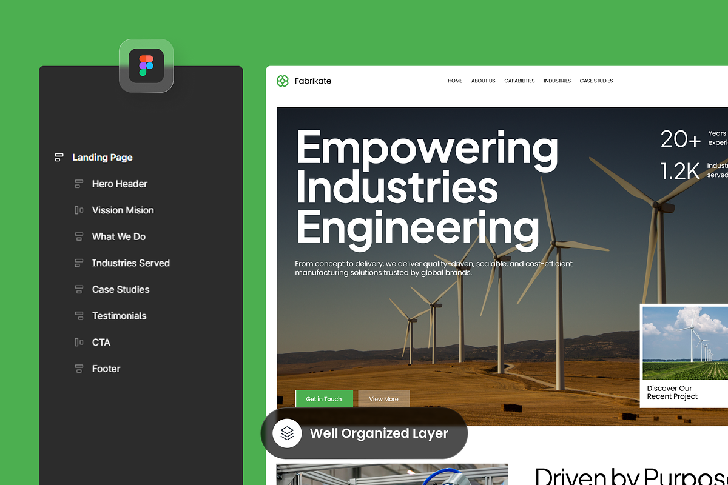Select the Footer layer

pos(106,369)
